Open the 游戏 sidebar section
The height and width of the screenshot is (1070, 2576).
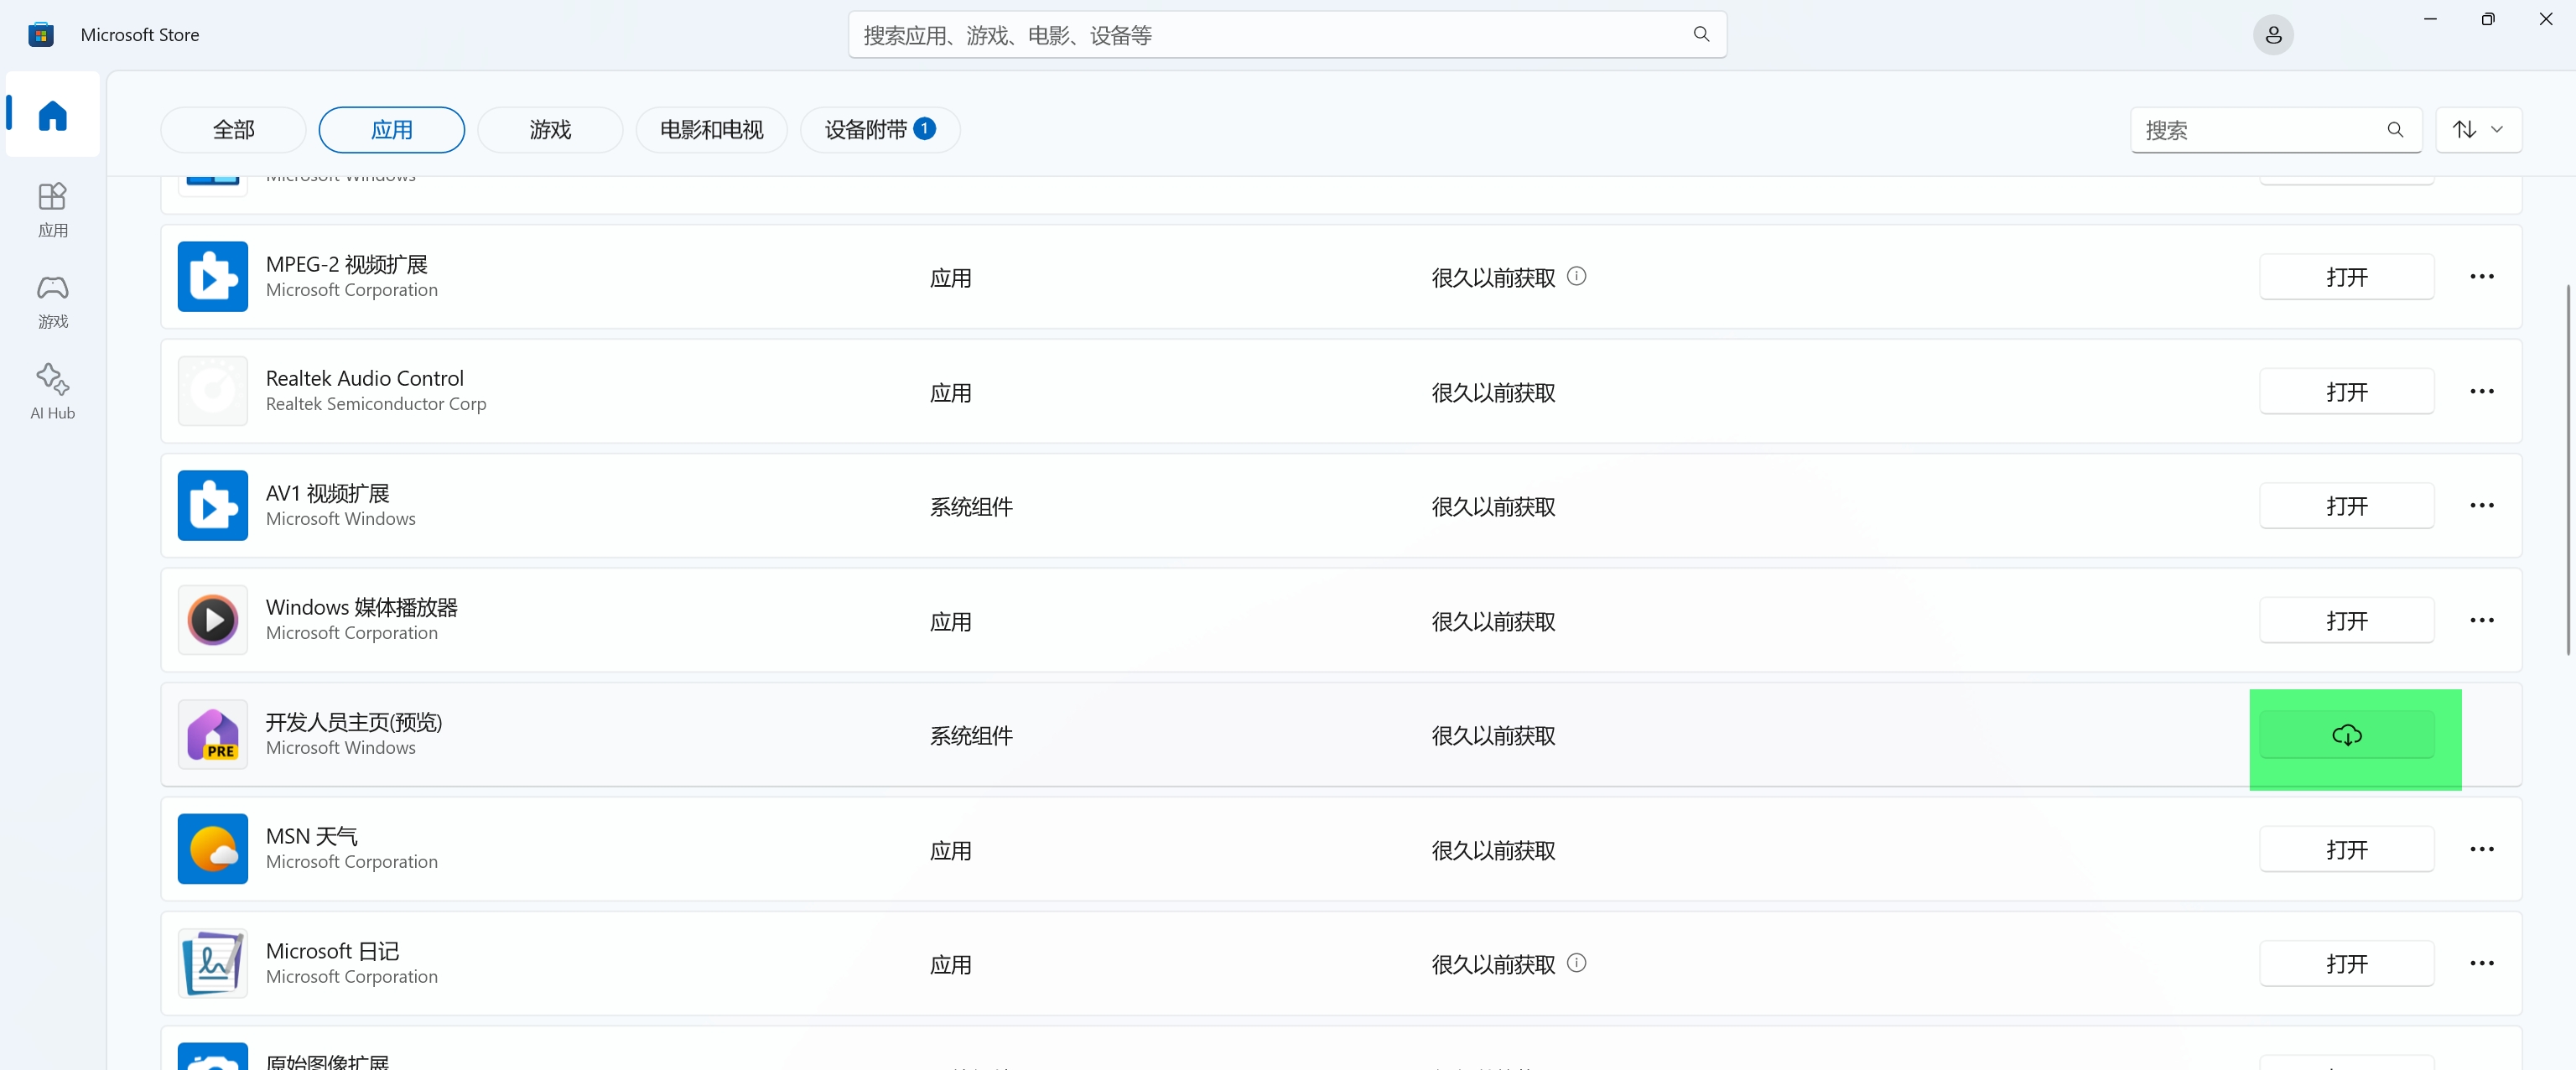pyautogui.click(x=52, y=300)
